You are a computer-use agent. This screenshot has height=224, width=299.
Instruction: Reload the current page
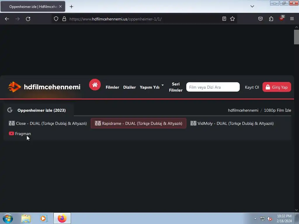[28, 19]
